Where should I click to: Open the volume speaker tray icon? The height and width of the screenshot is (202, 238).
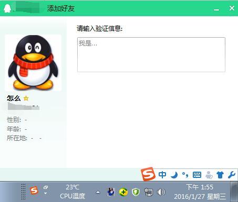tap(161, 192)
